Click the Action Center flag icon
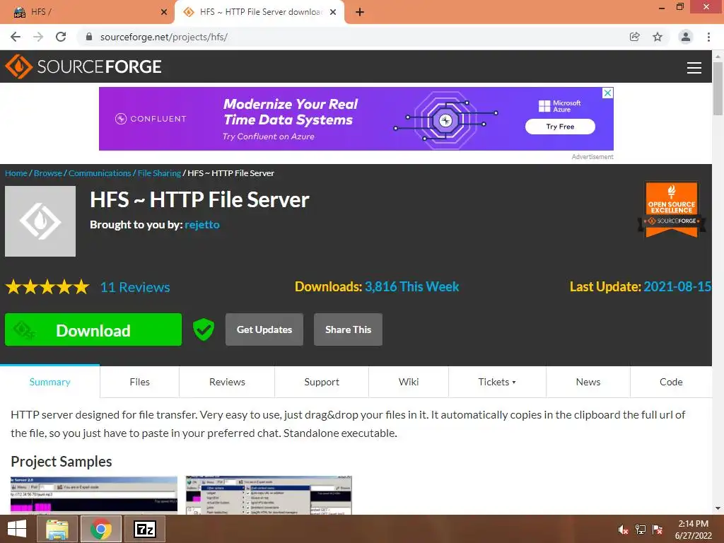This screenshot has width=724, height=543. (658, 530)
